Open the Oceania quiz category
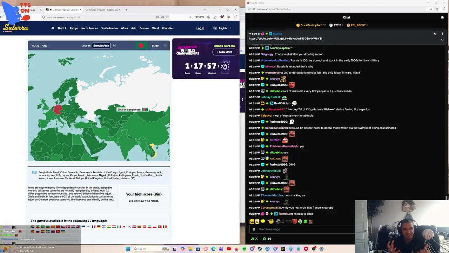The image size is (449, 253). tap(144, 28)
